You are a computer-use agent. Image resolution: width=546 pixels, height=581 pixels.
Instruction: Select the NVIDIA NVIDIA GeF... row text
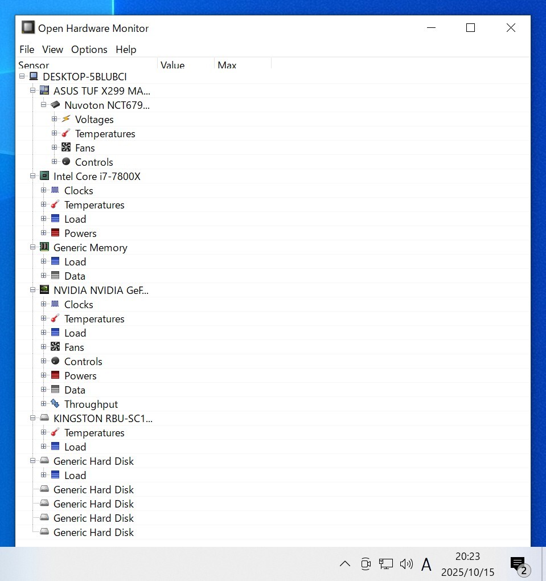pyautogui.click(x=101, y=290)
